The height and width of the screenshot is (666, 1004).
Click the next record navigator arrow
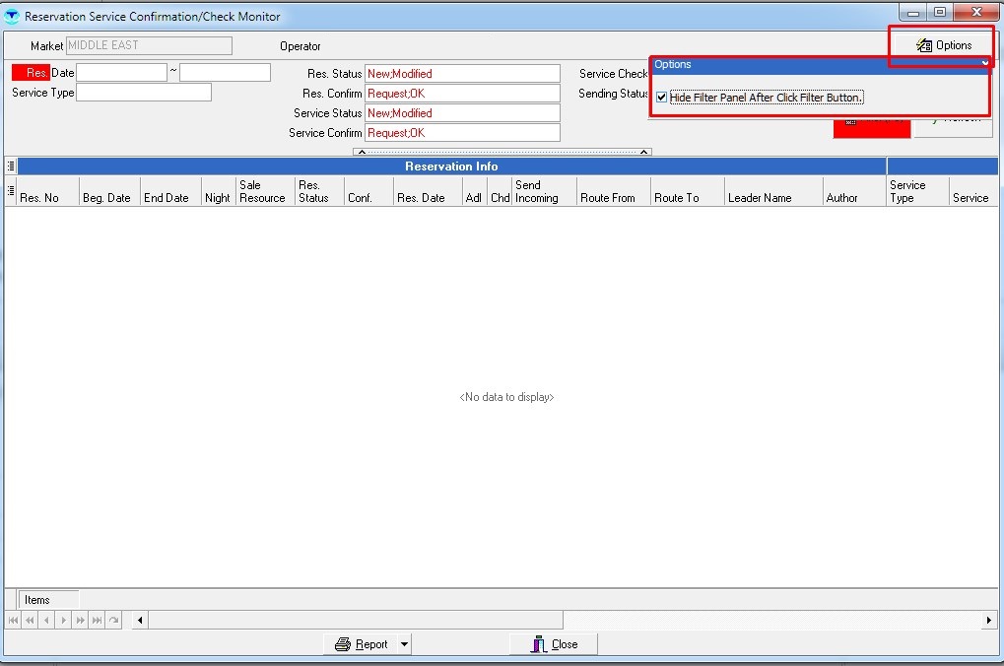coord(63,620)
